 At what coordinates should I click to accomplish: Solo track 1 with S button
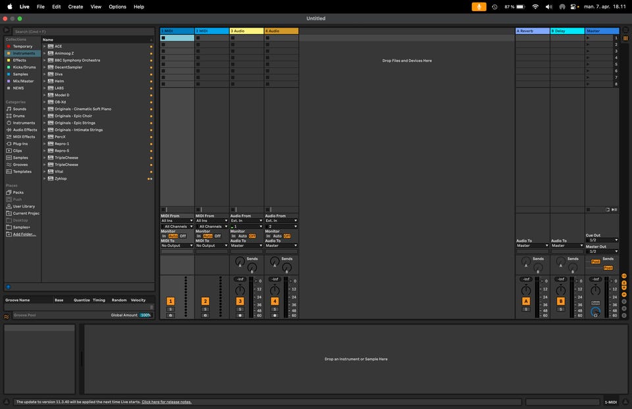[170, 309]
